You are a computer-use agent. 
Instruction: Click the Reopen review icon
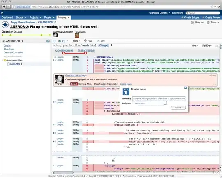coord(192,23)
